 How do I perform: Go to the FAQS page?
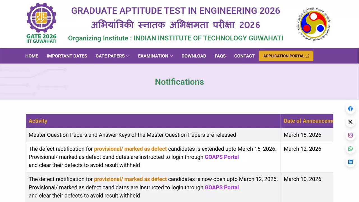pyautogui.click(x=220, y=56)
